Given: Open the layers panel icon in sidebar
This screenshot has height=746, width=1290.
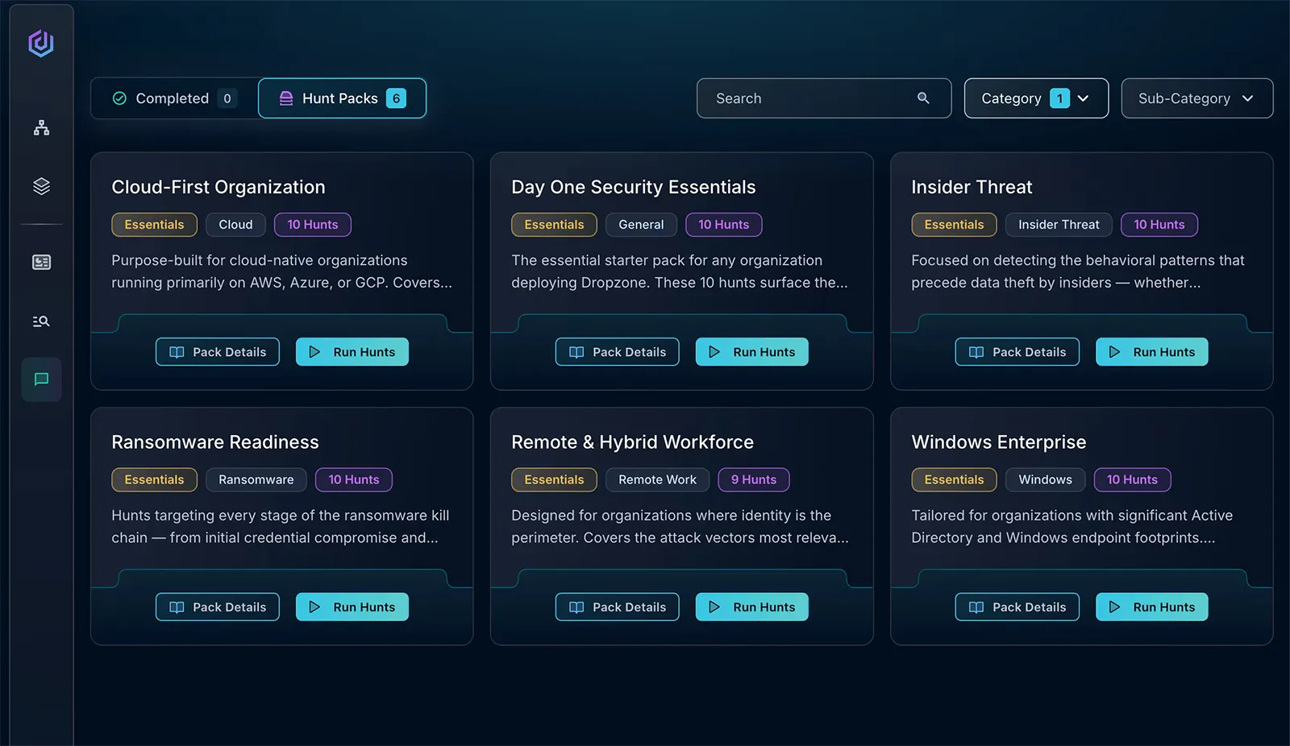Looking at the screenshot, I should (41, 186).
